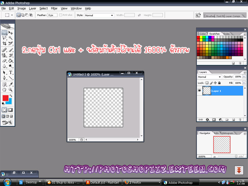This screenshot has width=248, height=186.
Task: Expand the Fill slider arrow
Action: tap(244, 83)
